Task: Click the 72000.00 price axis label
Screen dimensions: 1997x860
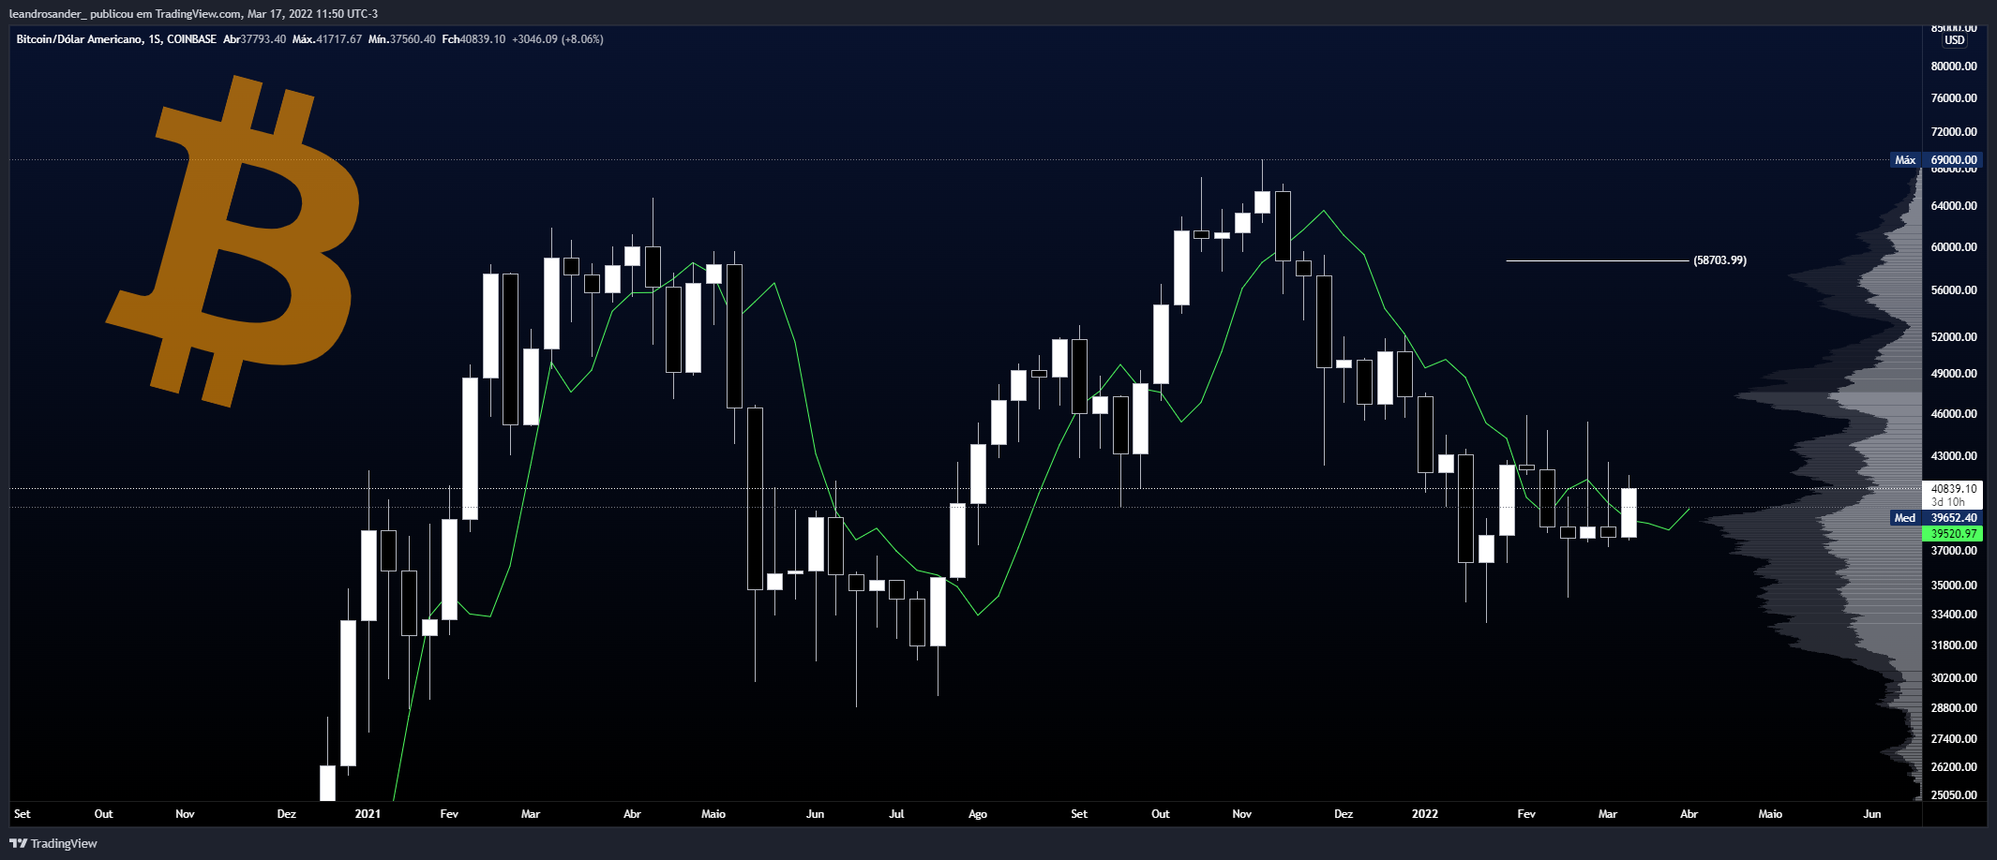Action: pyautogui.click(x=1954, y=132)
